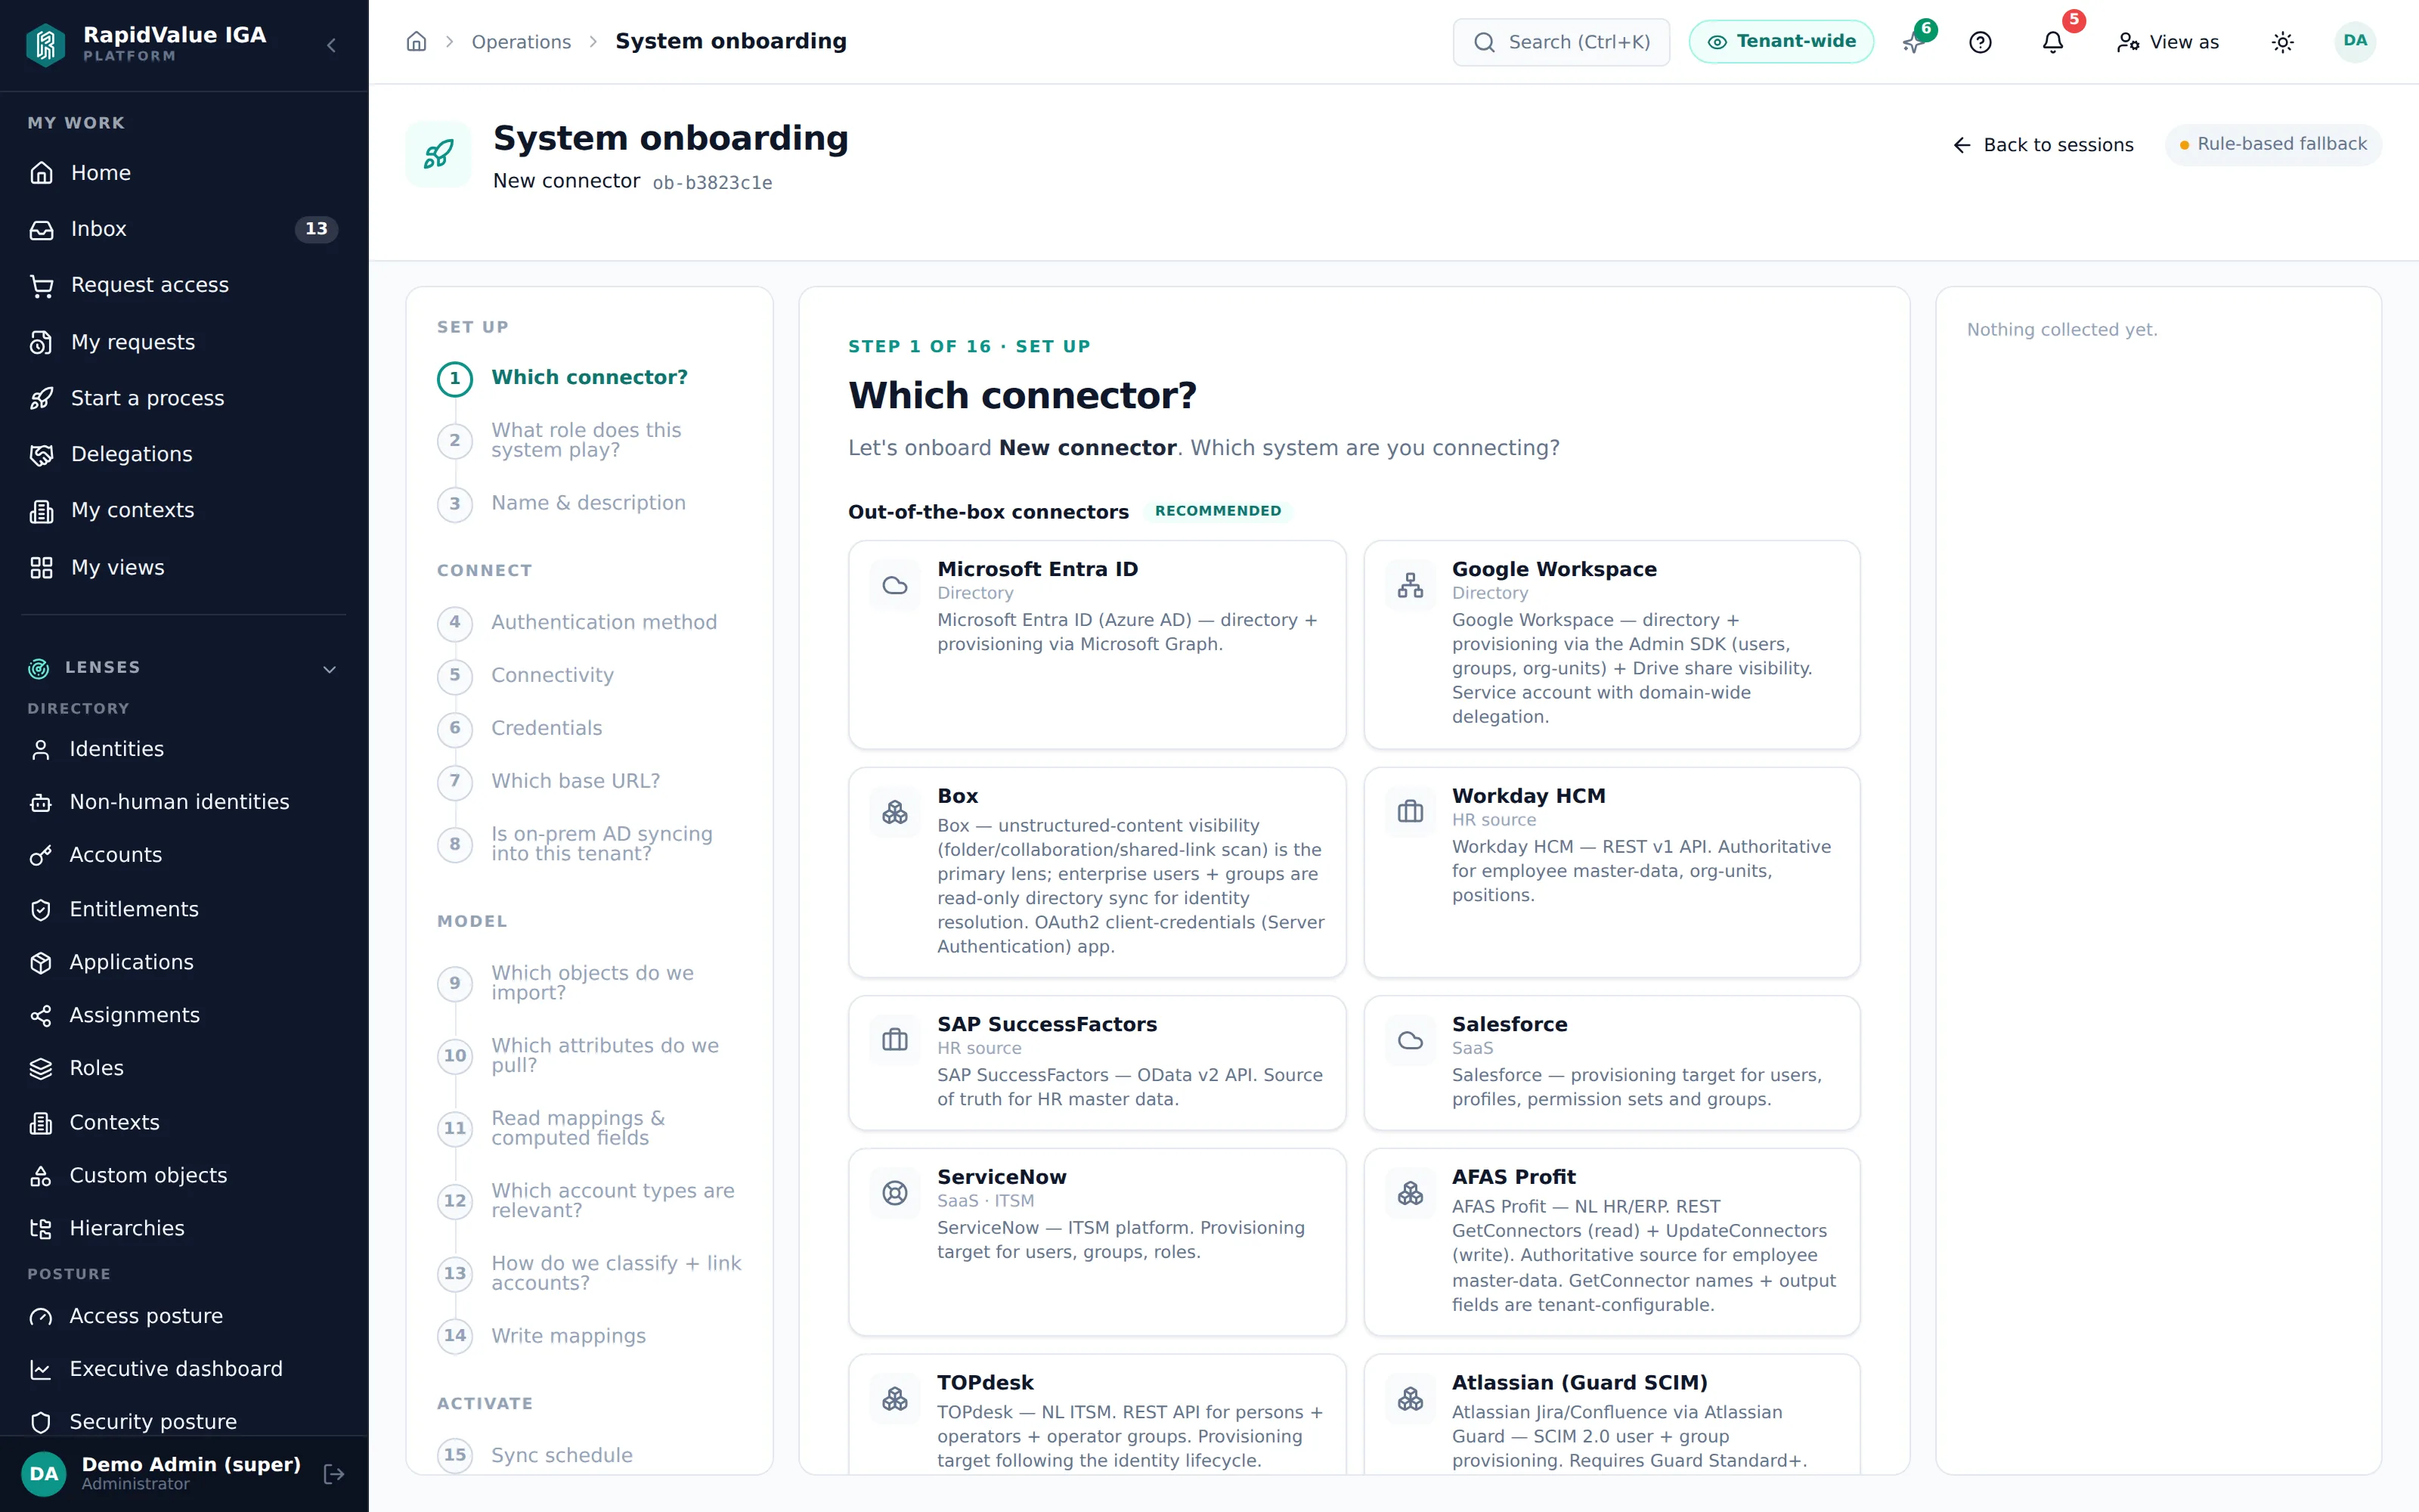Screen dimensions: 2419x1512
Task: Click the ServiceNow lifebuoy icon
Action: pyautogui.click(x=894, y=1193)
